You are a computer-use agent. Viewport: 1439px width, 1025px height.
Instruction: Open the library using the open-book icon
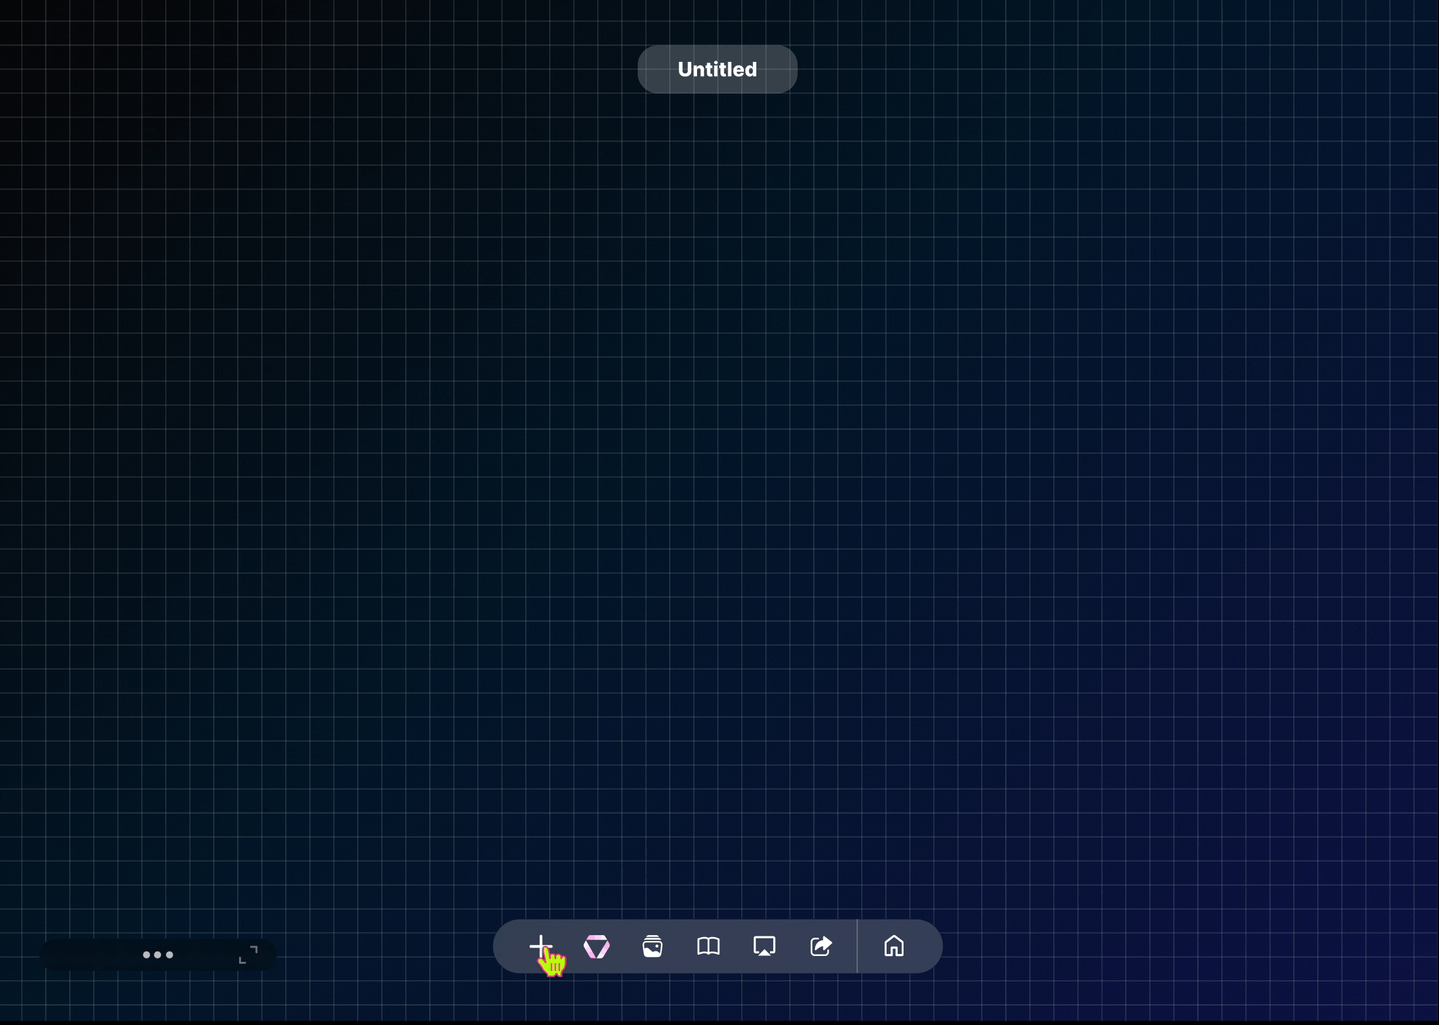708,946
